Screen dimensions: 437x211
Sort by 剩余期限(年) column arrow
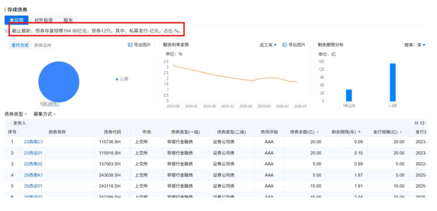point(359,132)
